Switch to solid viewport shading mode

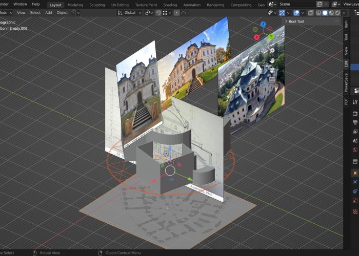pyautogui.click(x=325, y=12)
